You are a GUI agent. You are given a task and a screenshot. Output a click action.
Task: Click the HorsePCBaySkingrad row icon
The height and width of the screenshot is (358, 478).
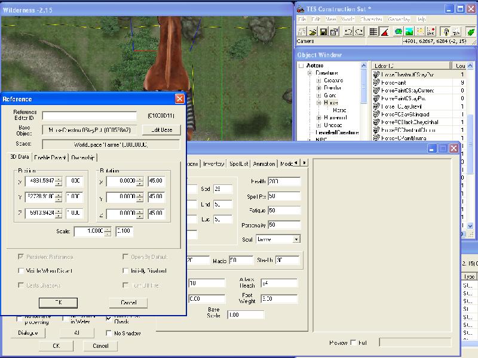(376, 114)
